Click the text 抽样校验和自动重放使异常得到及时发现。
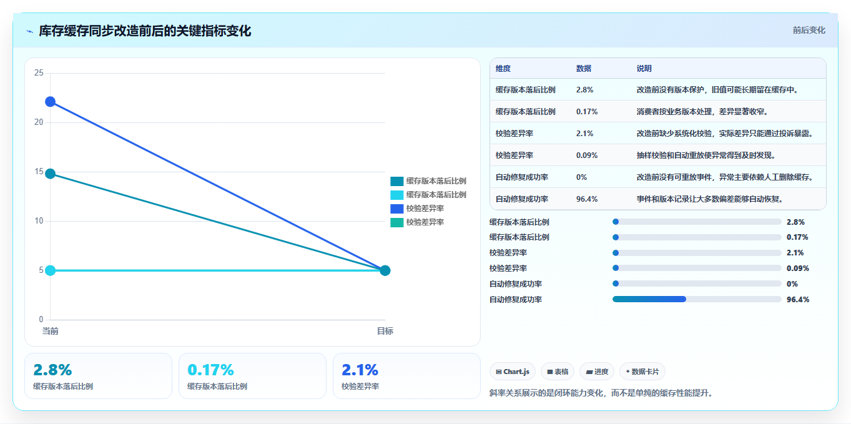 pyautogui.click(x=706, y=155)
